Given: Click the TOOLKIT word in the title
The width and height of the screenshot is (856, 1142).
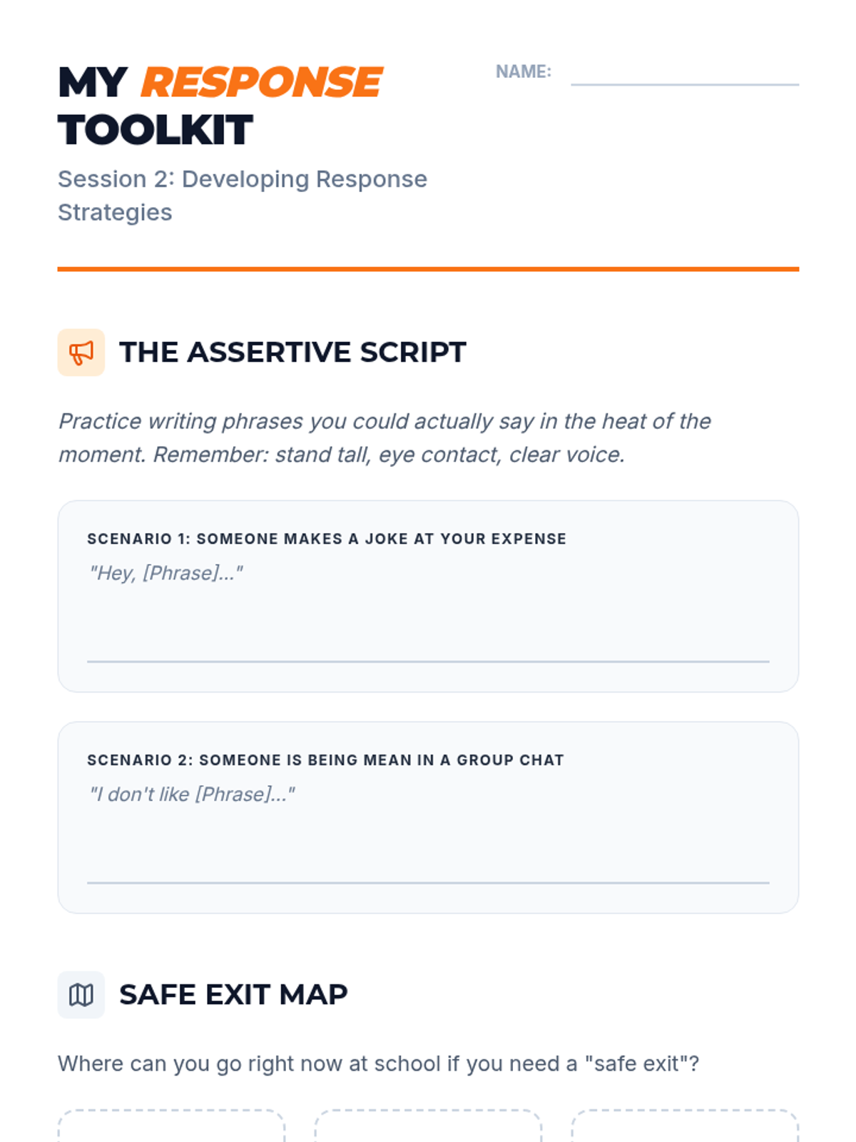Looking at the screenshot, I should (156, 130).
